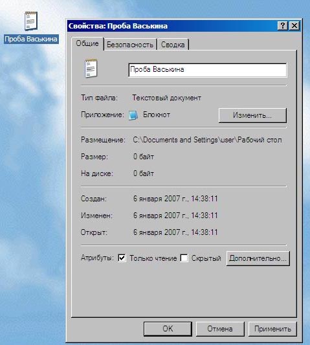Click the notepad document icon inside dialog
This screenshot has height=345, width=310.
pyautogui.click(x=91, y=68)
